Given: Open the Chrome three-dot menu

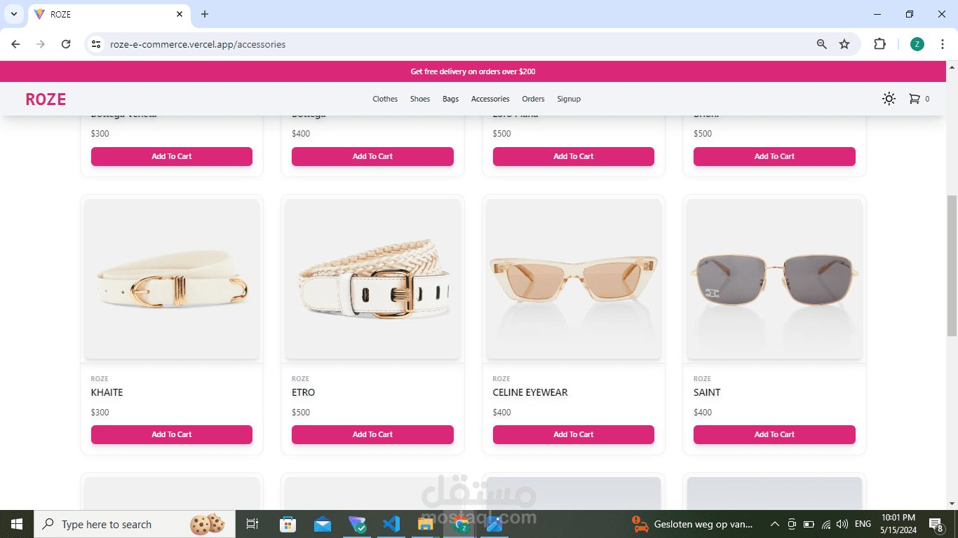Looking at the screenshot, I should point(943,44).
